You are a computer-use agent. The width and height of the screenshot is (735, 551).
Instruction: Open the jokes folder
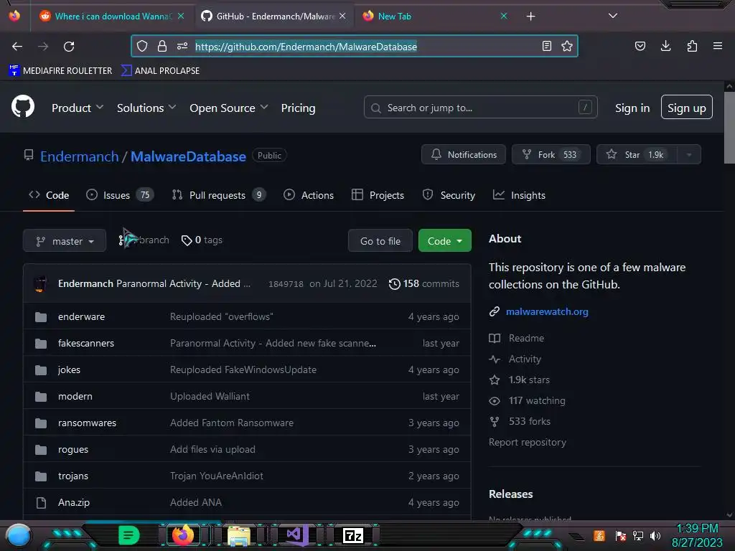[x=69, y=369]
